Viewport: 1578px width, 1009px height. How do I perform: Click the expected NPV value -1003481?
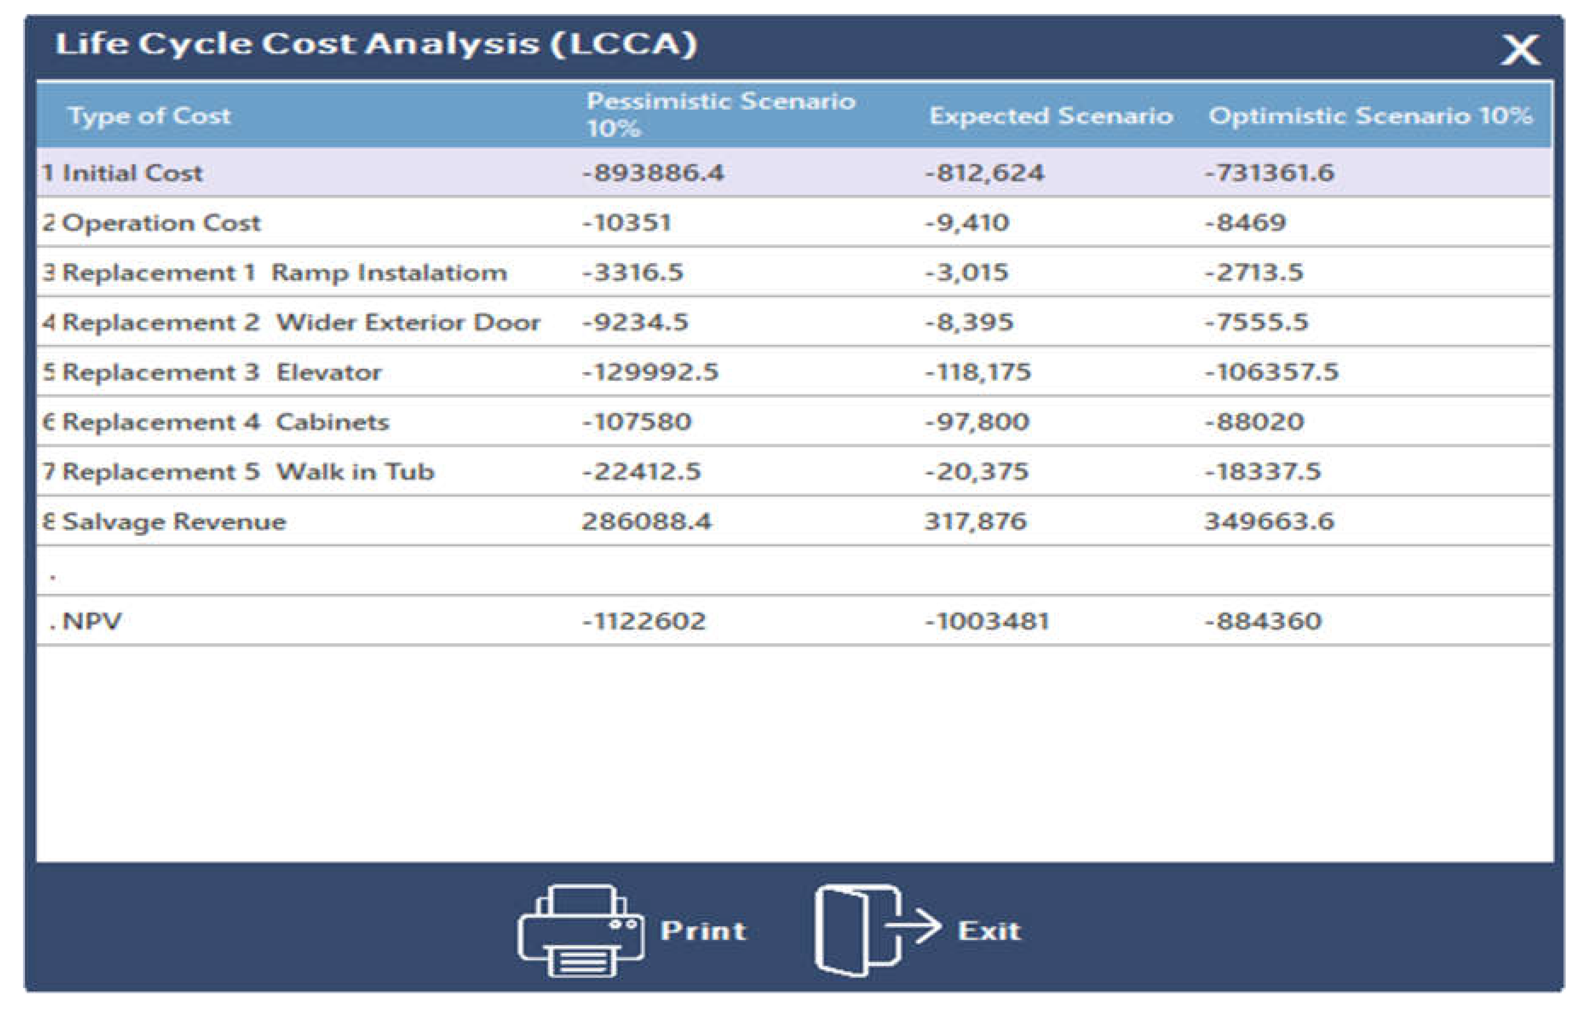(x=987, y=621)
